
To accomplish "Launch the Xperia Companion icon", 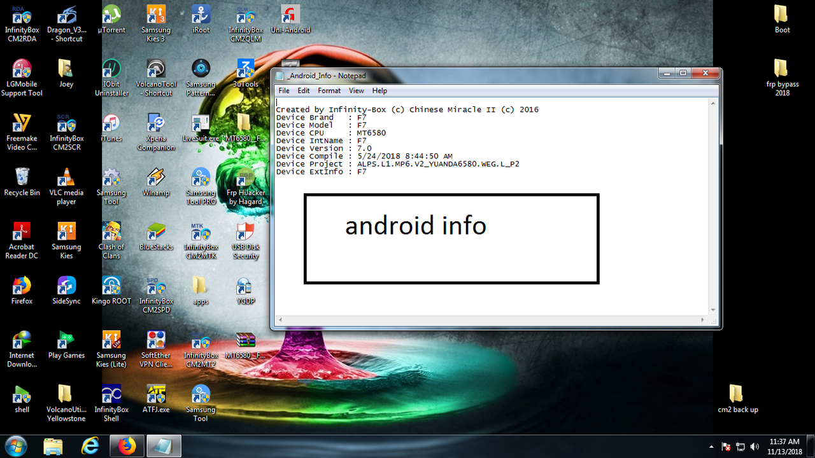I will pyautogui.click(x=156, y=132).
